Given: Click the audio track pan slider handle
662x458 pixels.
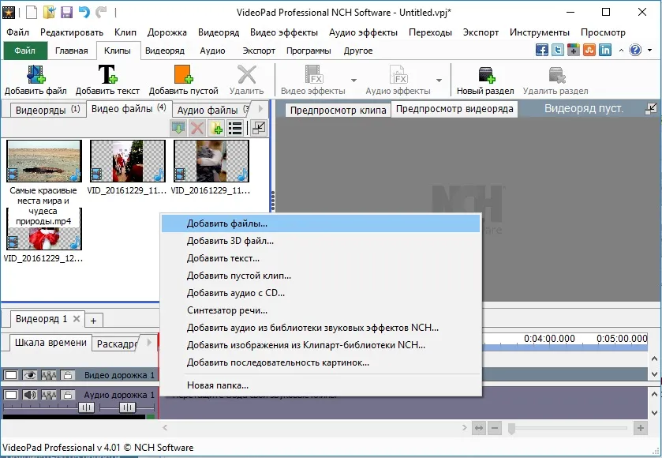Looking at the screenshot, I should click(128, 407).
